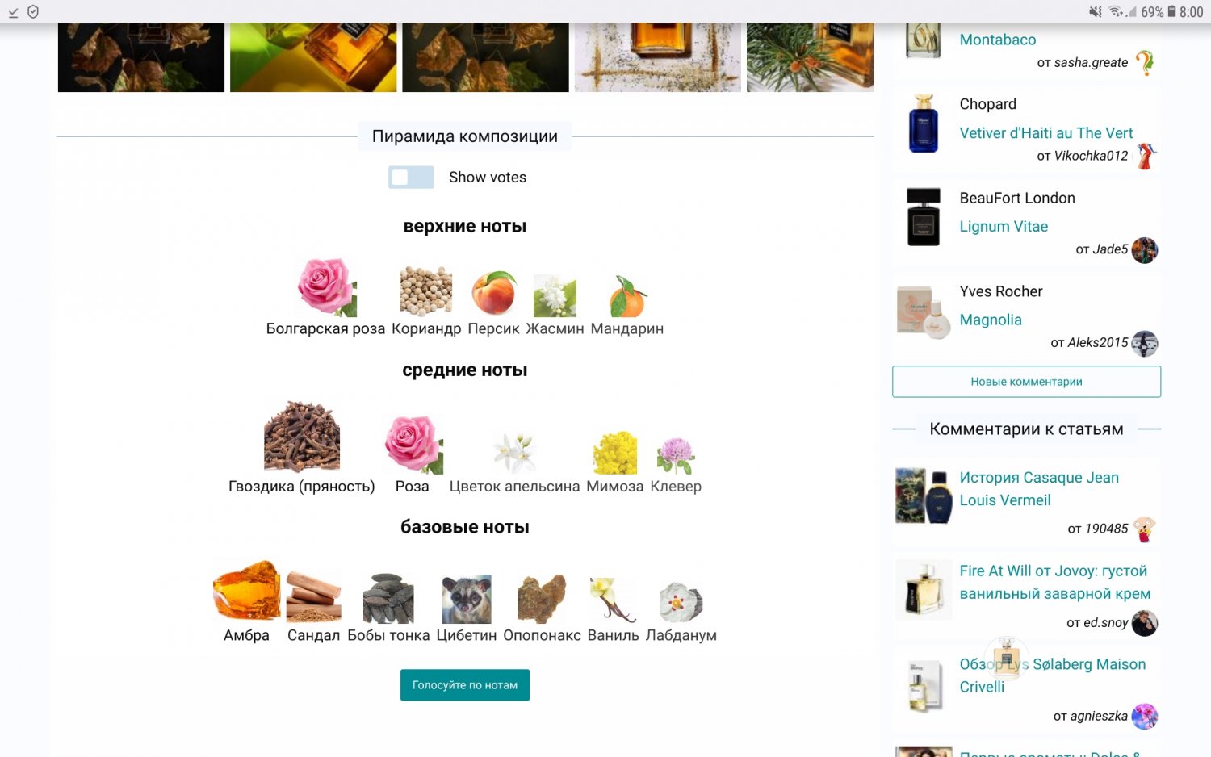
Task: Open the Цибетин civet note icon
Action: coord(467,599)
